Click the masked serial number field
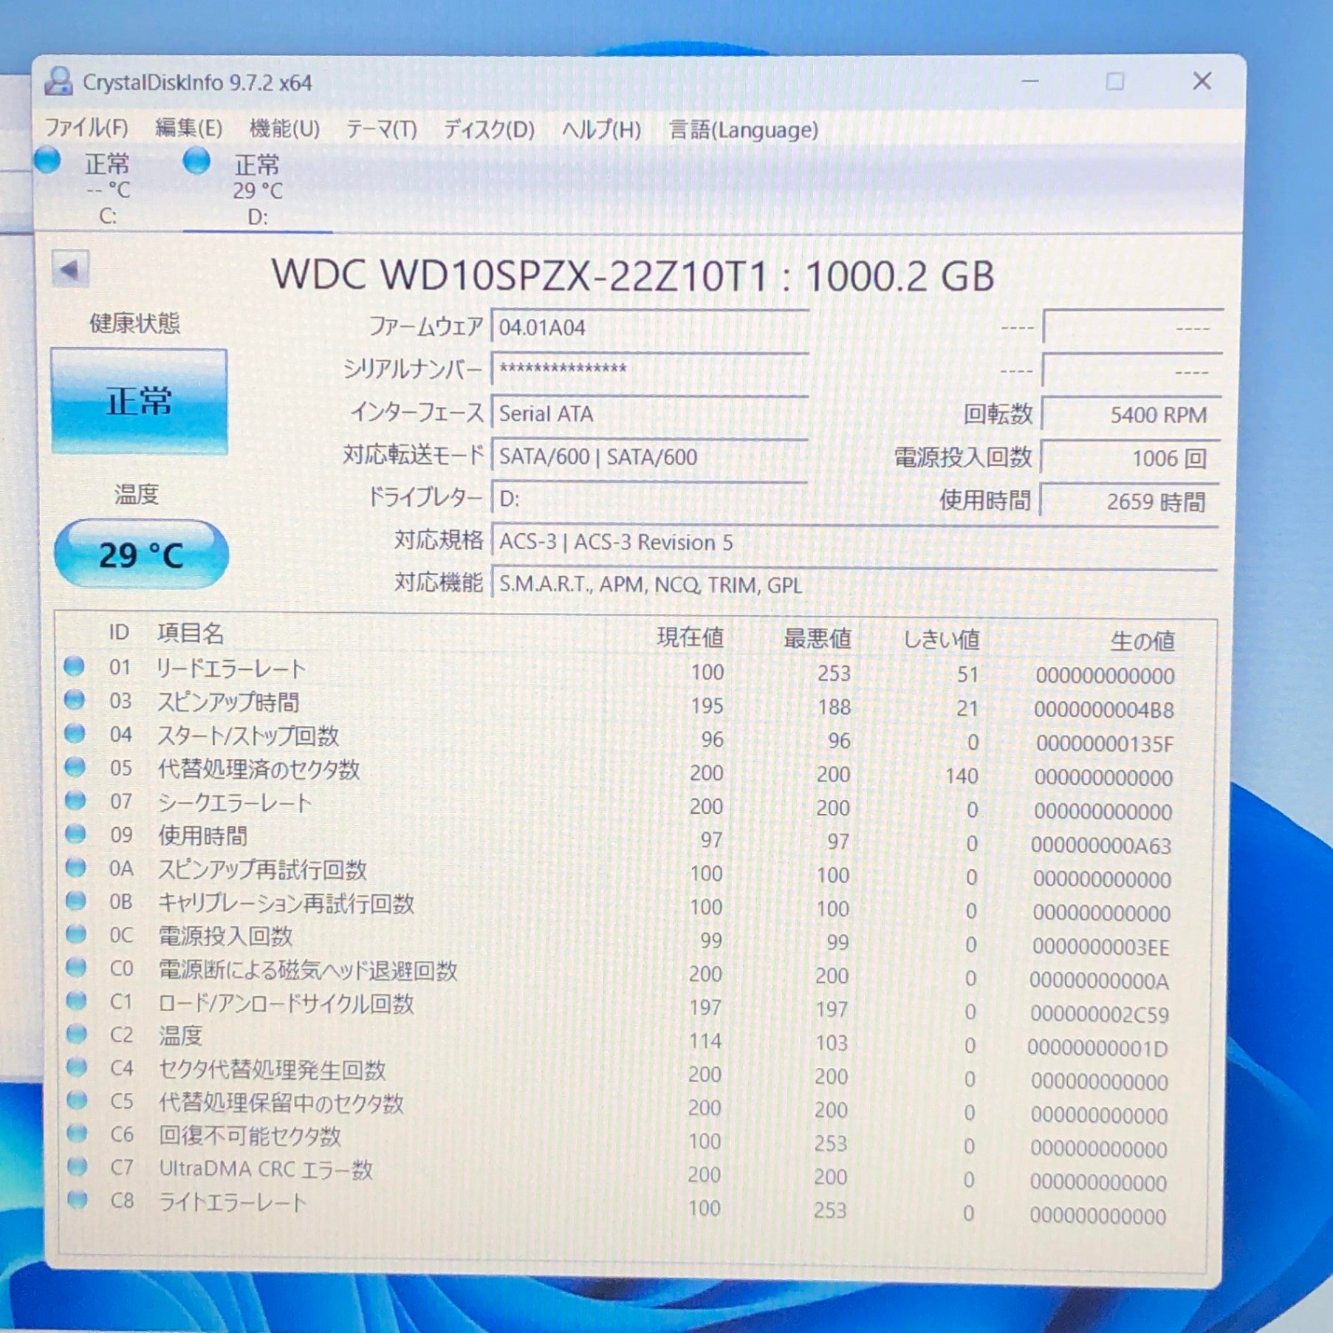 pyautogui.click(x=648, y=369)
